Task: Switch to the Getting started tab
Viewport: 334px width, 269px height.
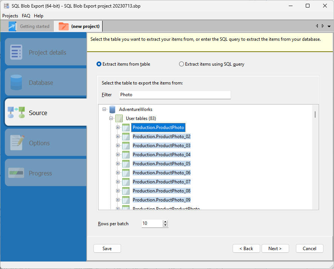Action: point(34,26)
